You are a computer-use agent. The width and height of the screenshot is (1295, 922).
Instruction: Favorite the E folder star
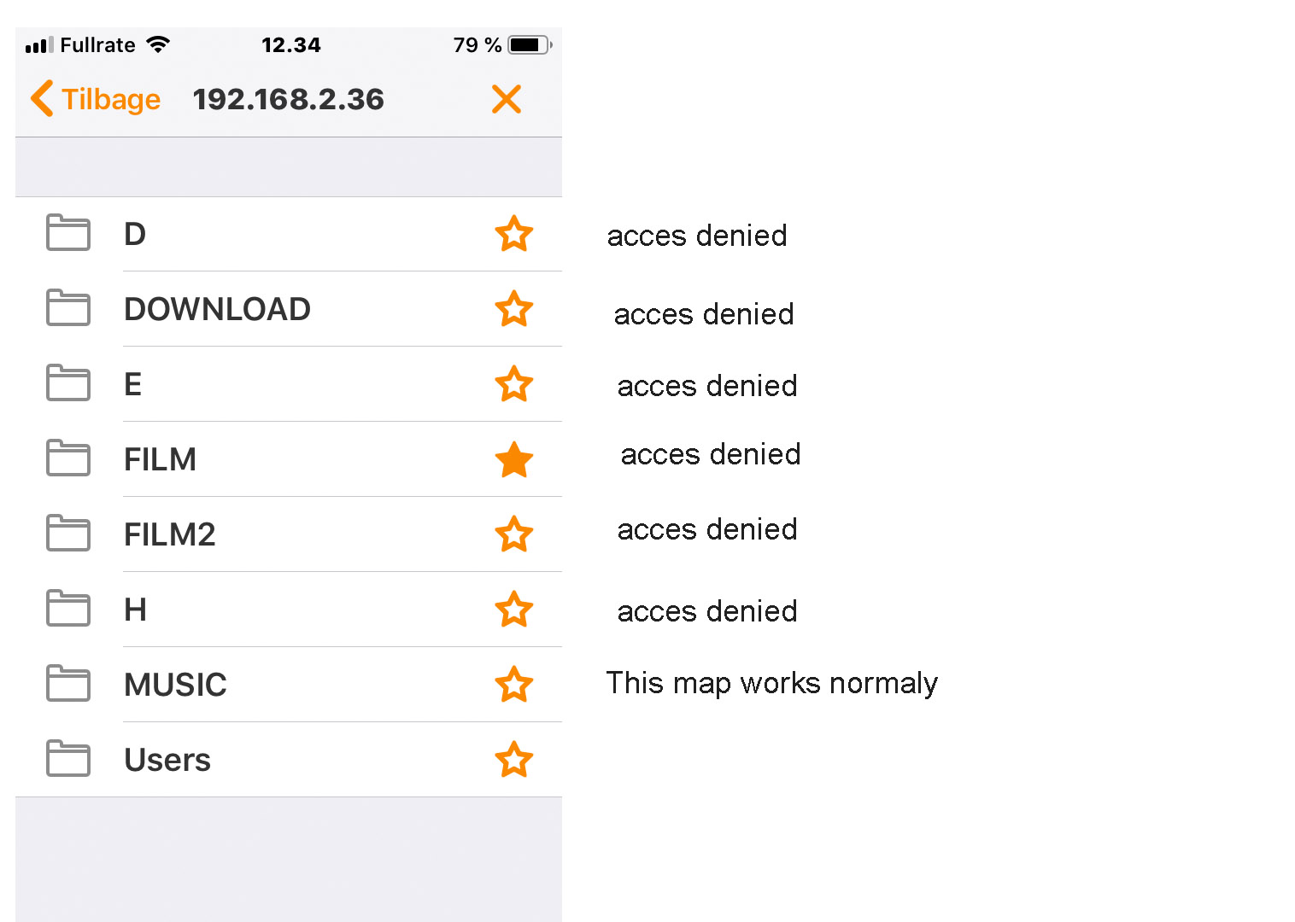(514, 384)
